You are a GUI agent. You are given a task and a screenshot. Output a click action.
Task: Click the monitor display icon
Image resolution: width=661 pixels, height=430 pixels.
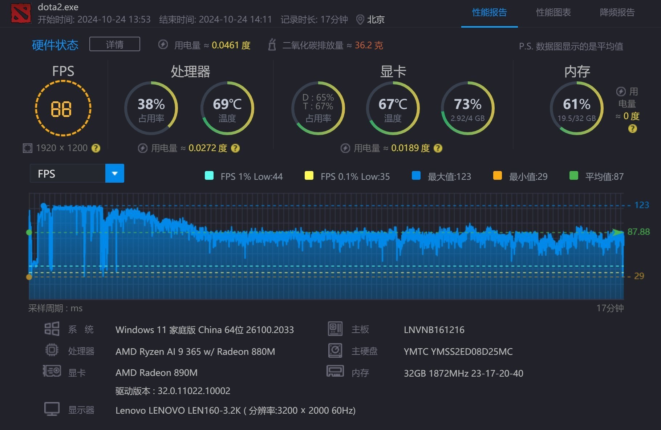tap(52, 409)
